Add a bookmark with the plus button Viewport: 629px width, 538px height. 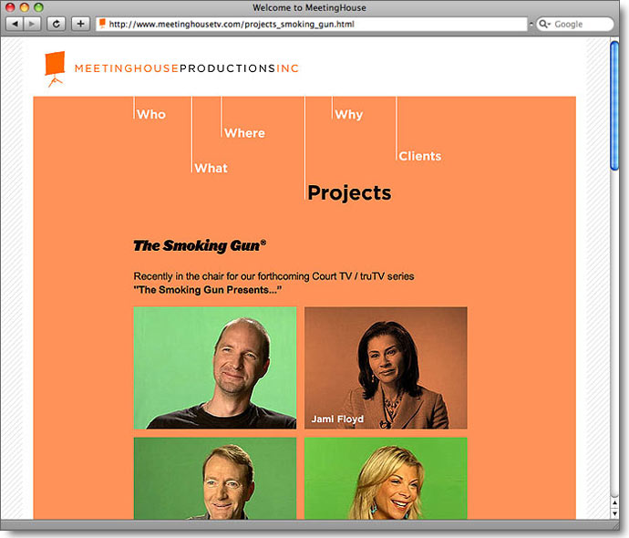pyautogui.click(x=80, y=24)
